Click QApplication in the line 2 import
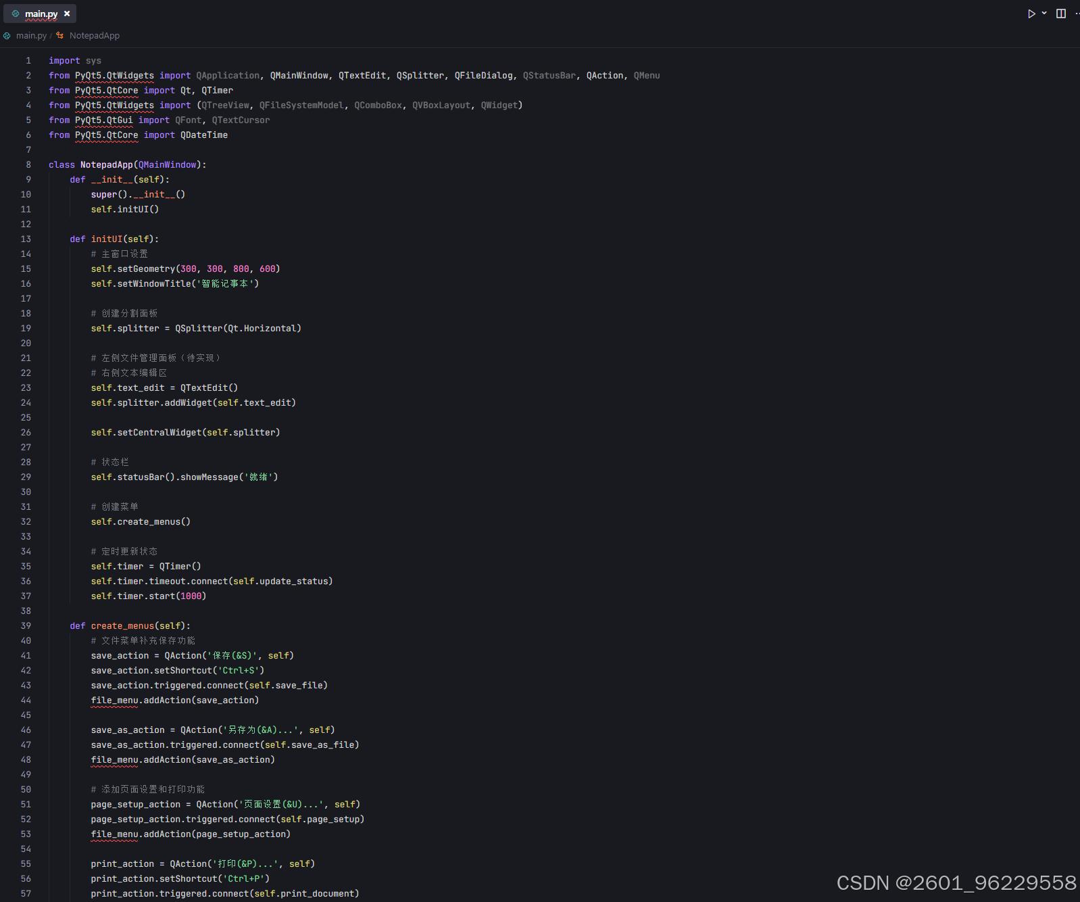 coord(228,76)
